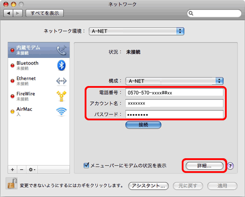The image size is (245, 197).
Task: Click the パスワード input field
Action: tap(174, 115)
